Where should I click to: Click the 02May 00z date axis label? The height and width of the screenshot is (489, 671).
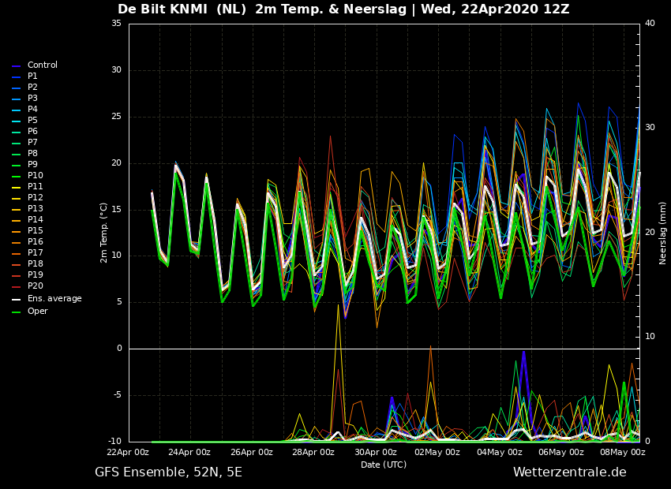437,452
